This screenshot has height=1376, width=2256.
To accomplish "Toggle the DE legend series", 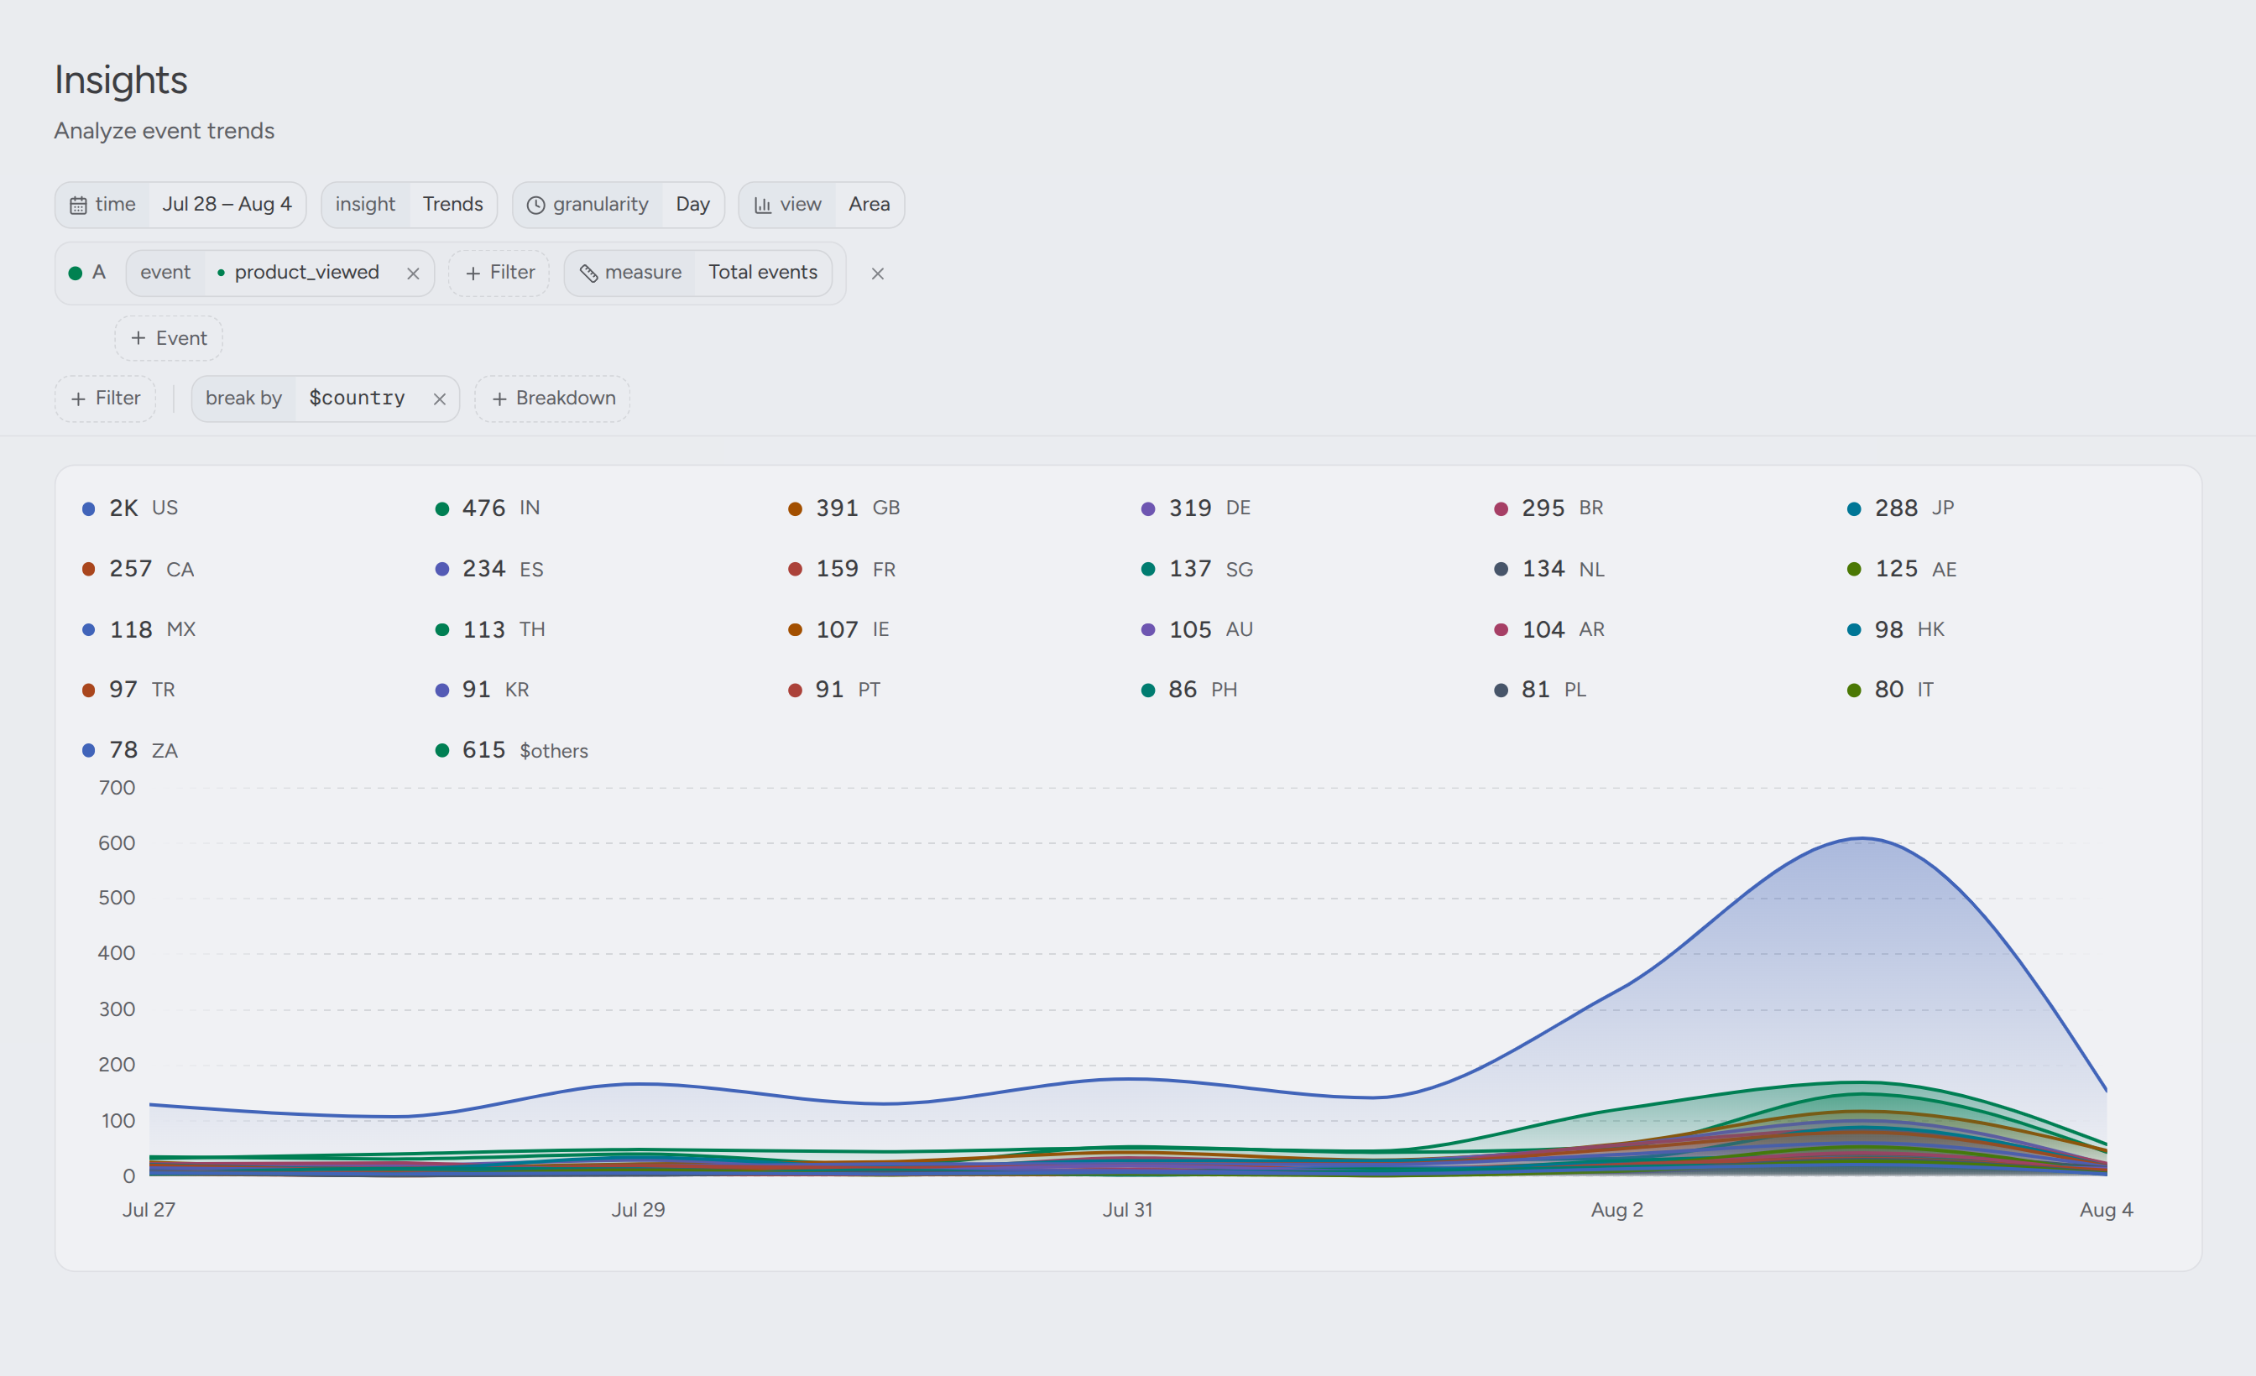I will (1196, 508).
